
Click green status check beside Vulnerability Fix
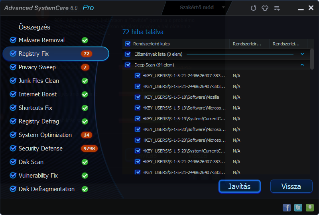pos(85,176)
